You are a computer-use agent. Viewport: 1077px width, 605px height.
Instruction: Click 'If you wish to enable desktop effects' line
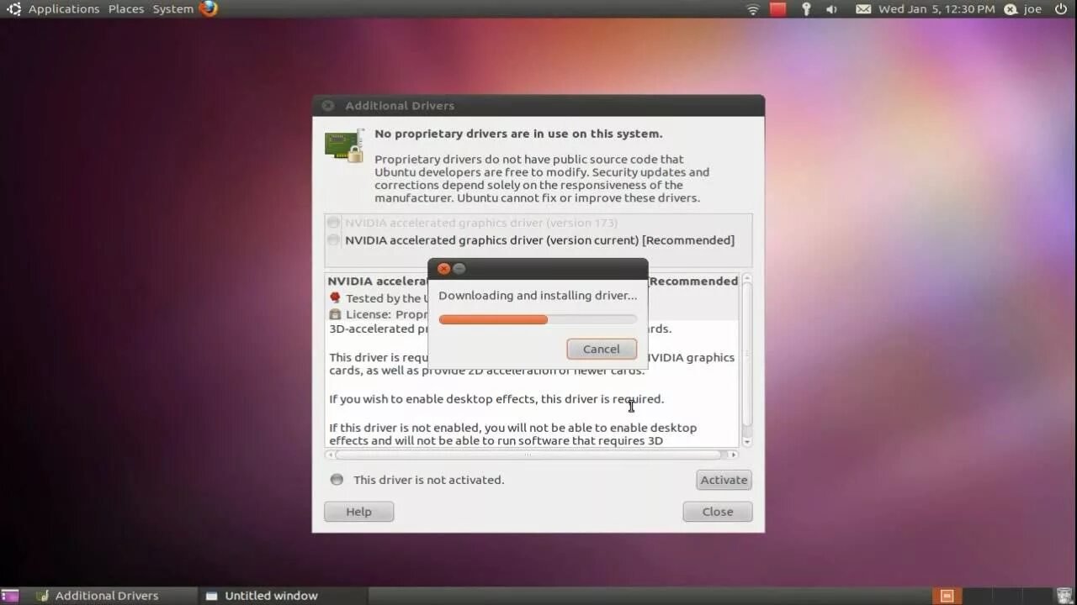tap(496, 399)
